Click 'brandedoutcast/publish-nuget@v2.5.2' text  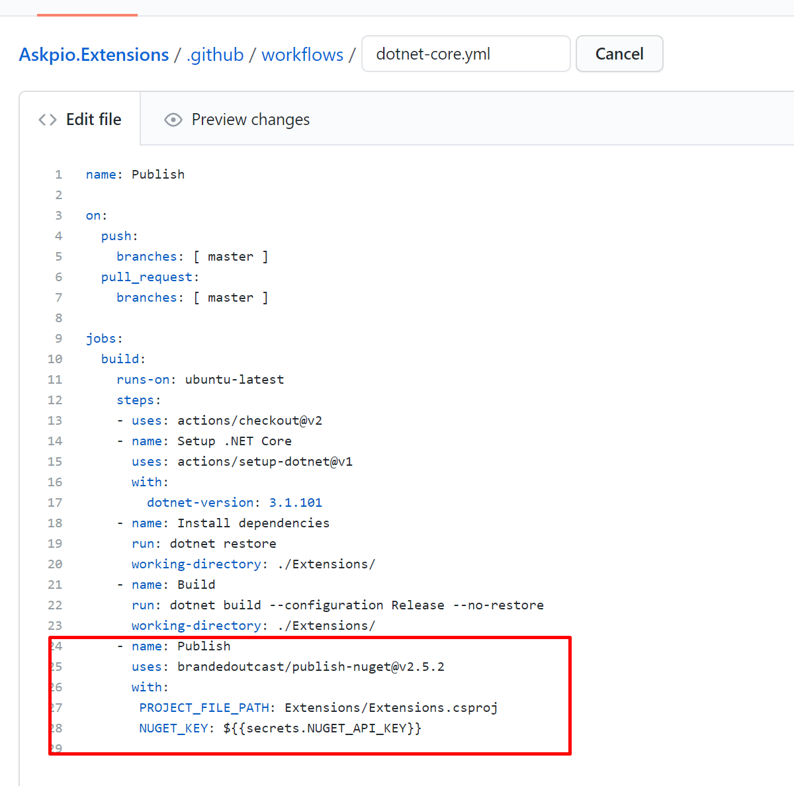click(x=310, y=667)
